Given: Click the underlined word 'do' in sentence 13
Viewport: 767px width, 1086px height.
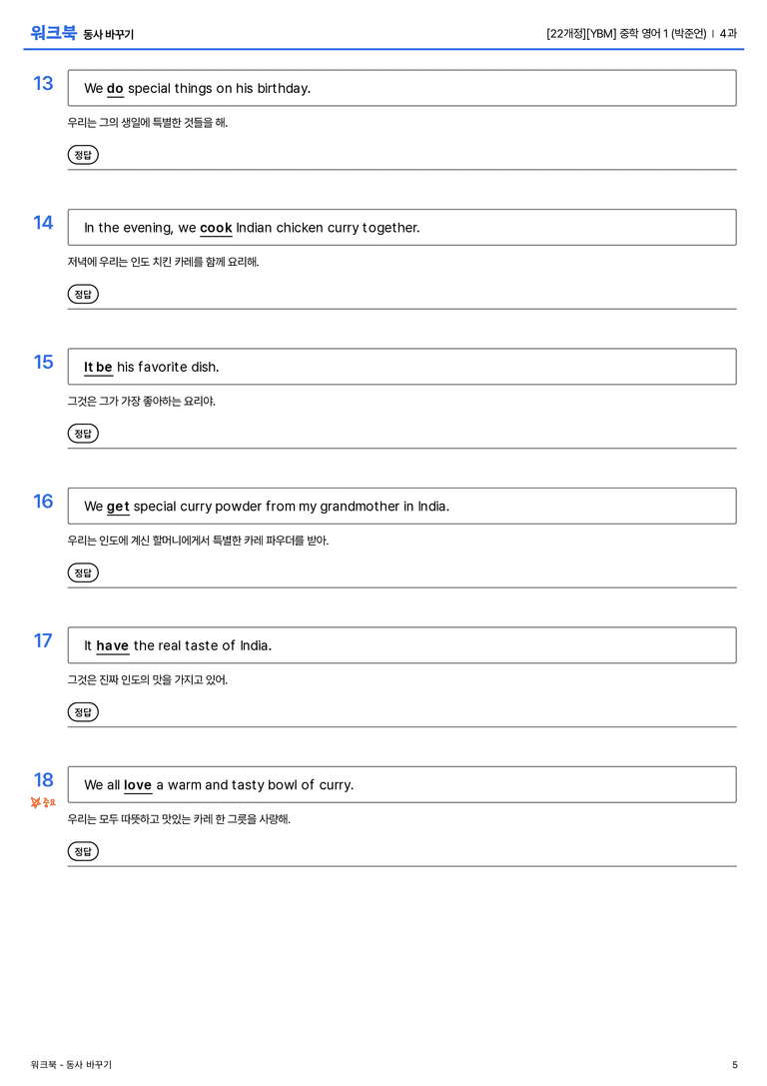Looking at the screenshot, I should (115, 89).
